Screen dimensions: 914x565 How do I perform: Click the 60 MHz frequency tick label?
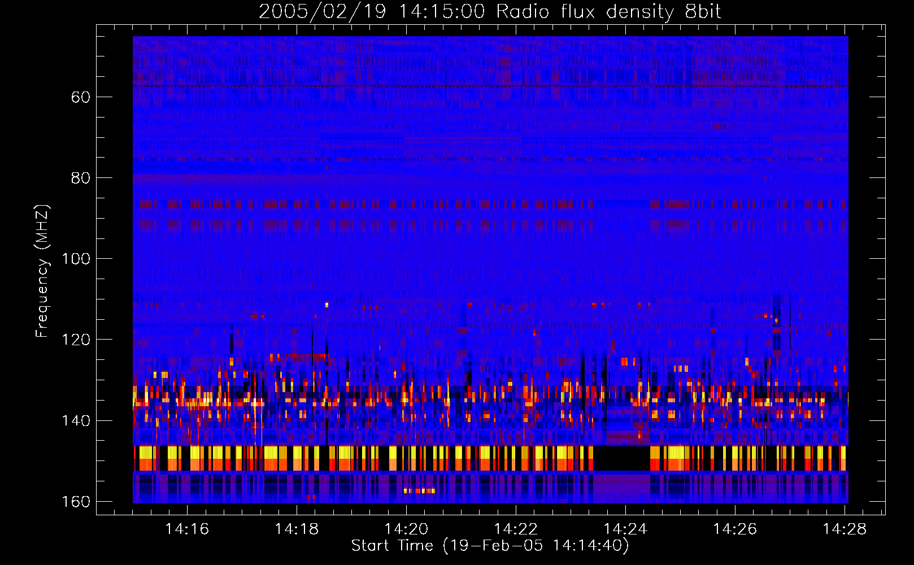pyautogui.click(x=81, y=97)
